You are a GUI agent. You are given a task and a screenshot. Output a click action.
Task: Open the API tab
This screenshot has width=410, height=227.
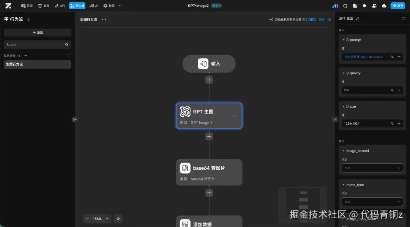(x=60, y=6)
